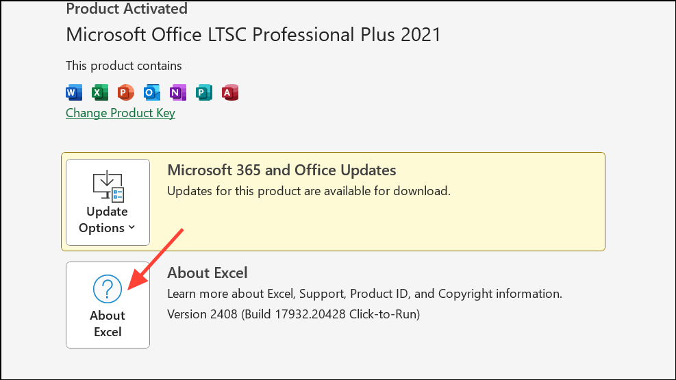
Task: Click the blue question mark icon
Action: (108, 290)
